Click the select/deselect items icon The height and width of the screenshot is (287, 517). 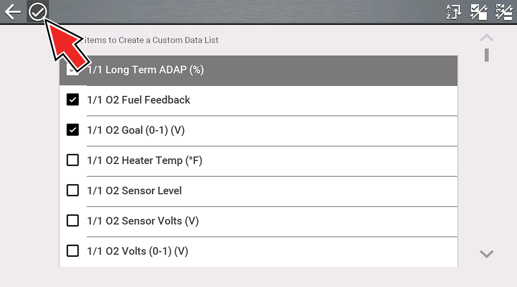pos(479,12)
